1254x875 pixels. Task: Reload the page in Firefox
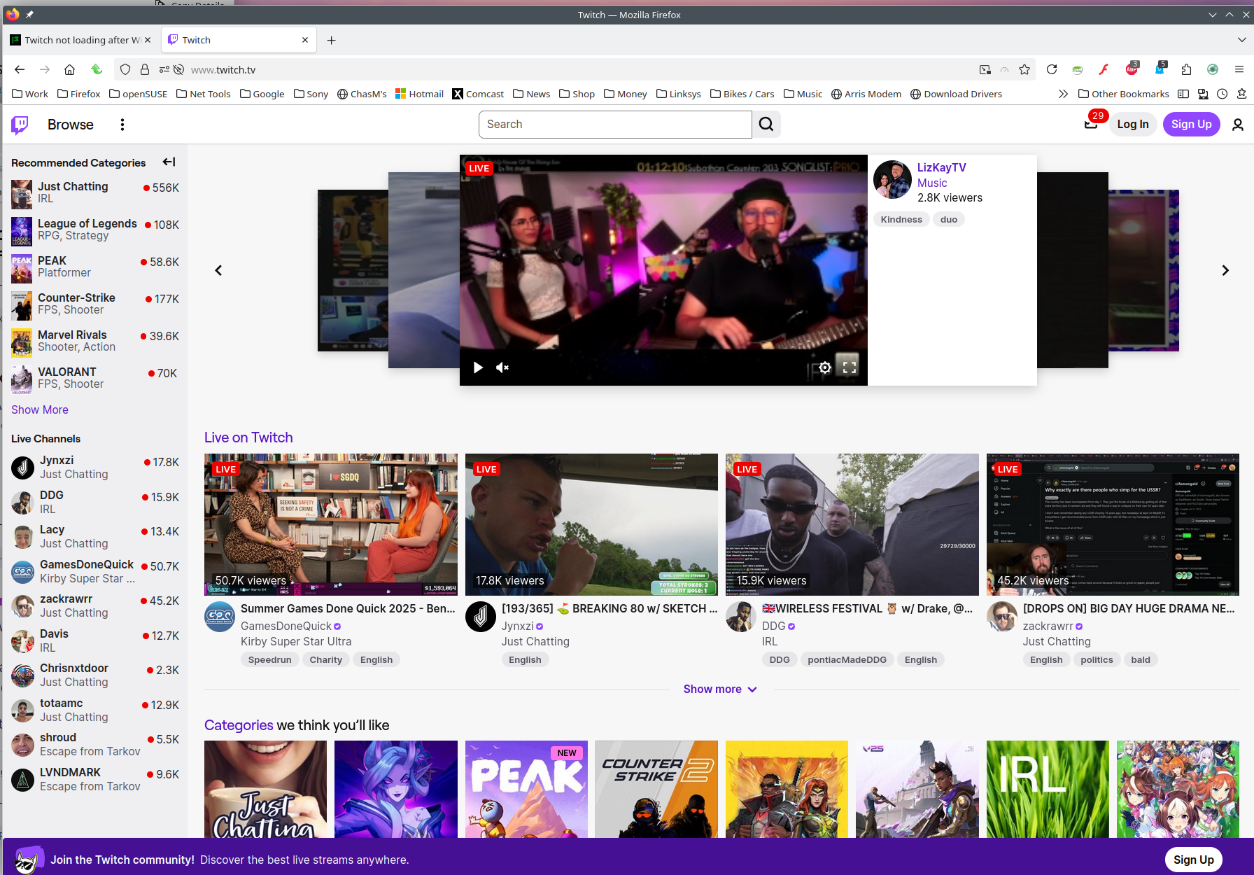pyautogui.click(x=1051, y=69)
